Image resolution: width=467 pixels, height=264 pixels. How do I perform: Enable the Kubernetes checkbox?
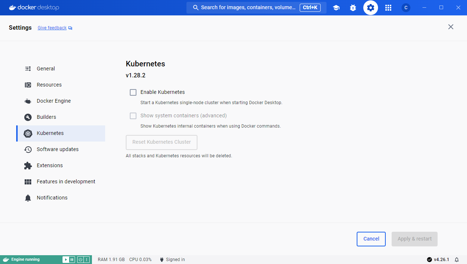133,92
